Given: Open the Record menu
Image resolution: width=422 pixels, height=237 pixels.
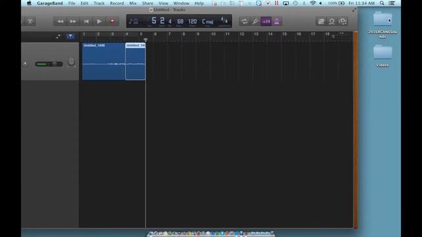Looking at the screenshot, I should click(x=117, y=3).
